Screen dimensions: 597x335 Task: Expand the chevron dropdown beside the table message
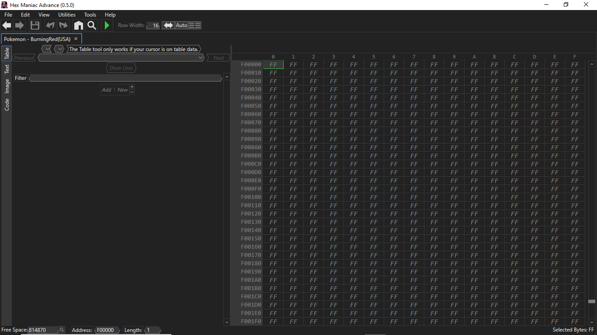pyautogui.click(x=59, y=49)
